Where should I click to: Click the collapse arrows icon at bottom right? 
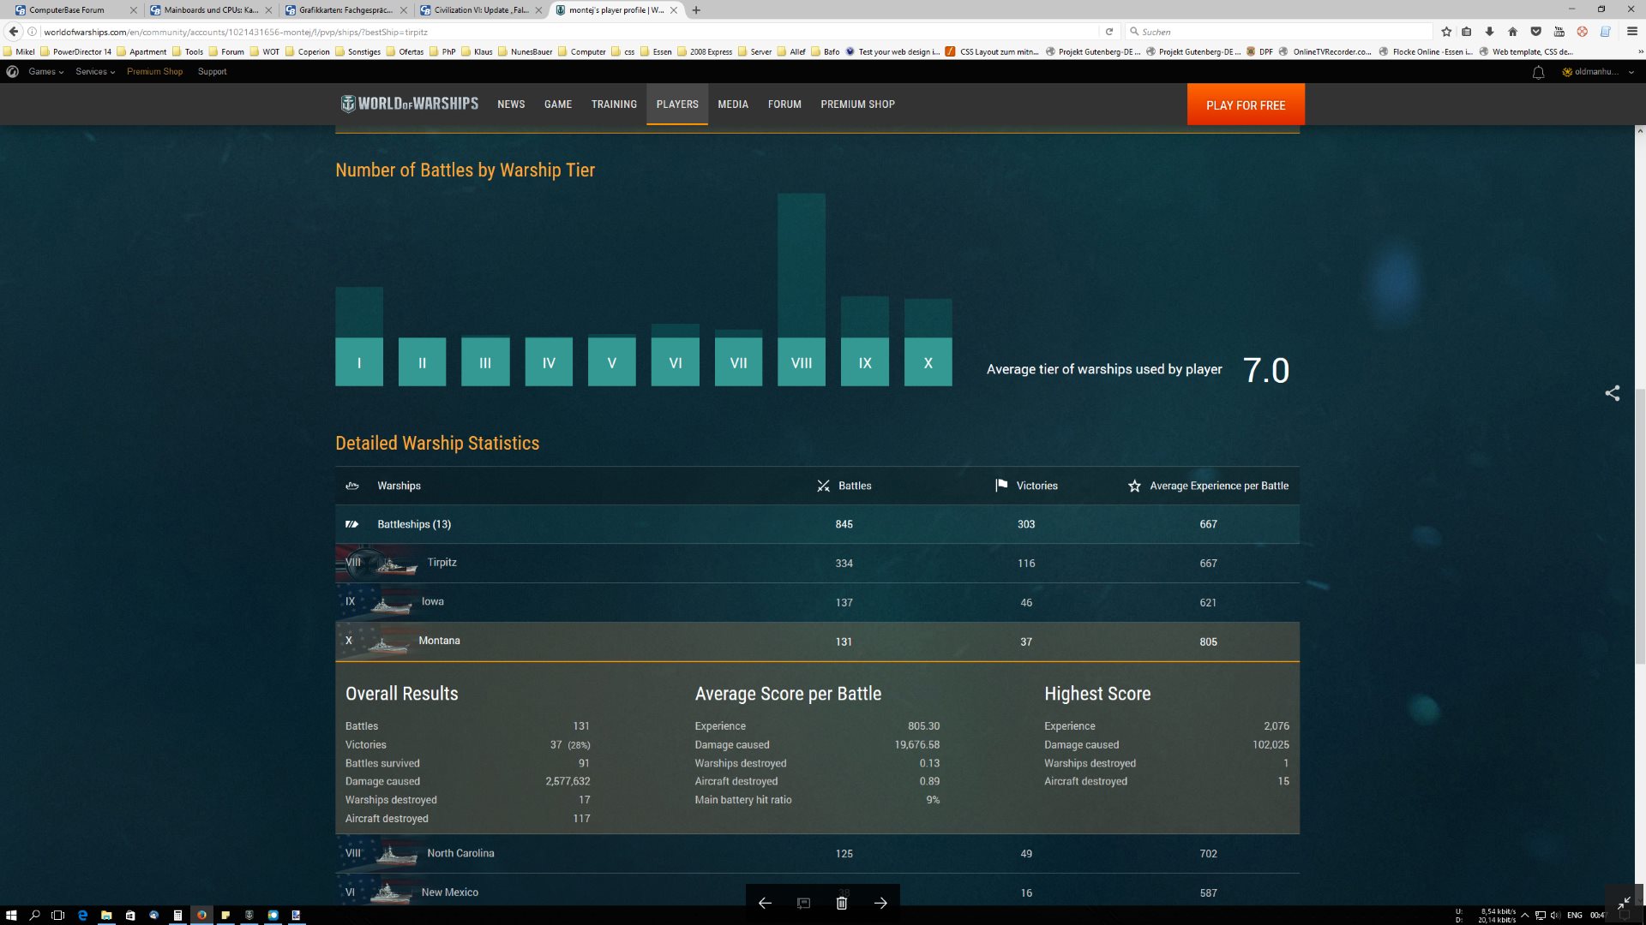1624,903
